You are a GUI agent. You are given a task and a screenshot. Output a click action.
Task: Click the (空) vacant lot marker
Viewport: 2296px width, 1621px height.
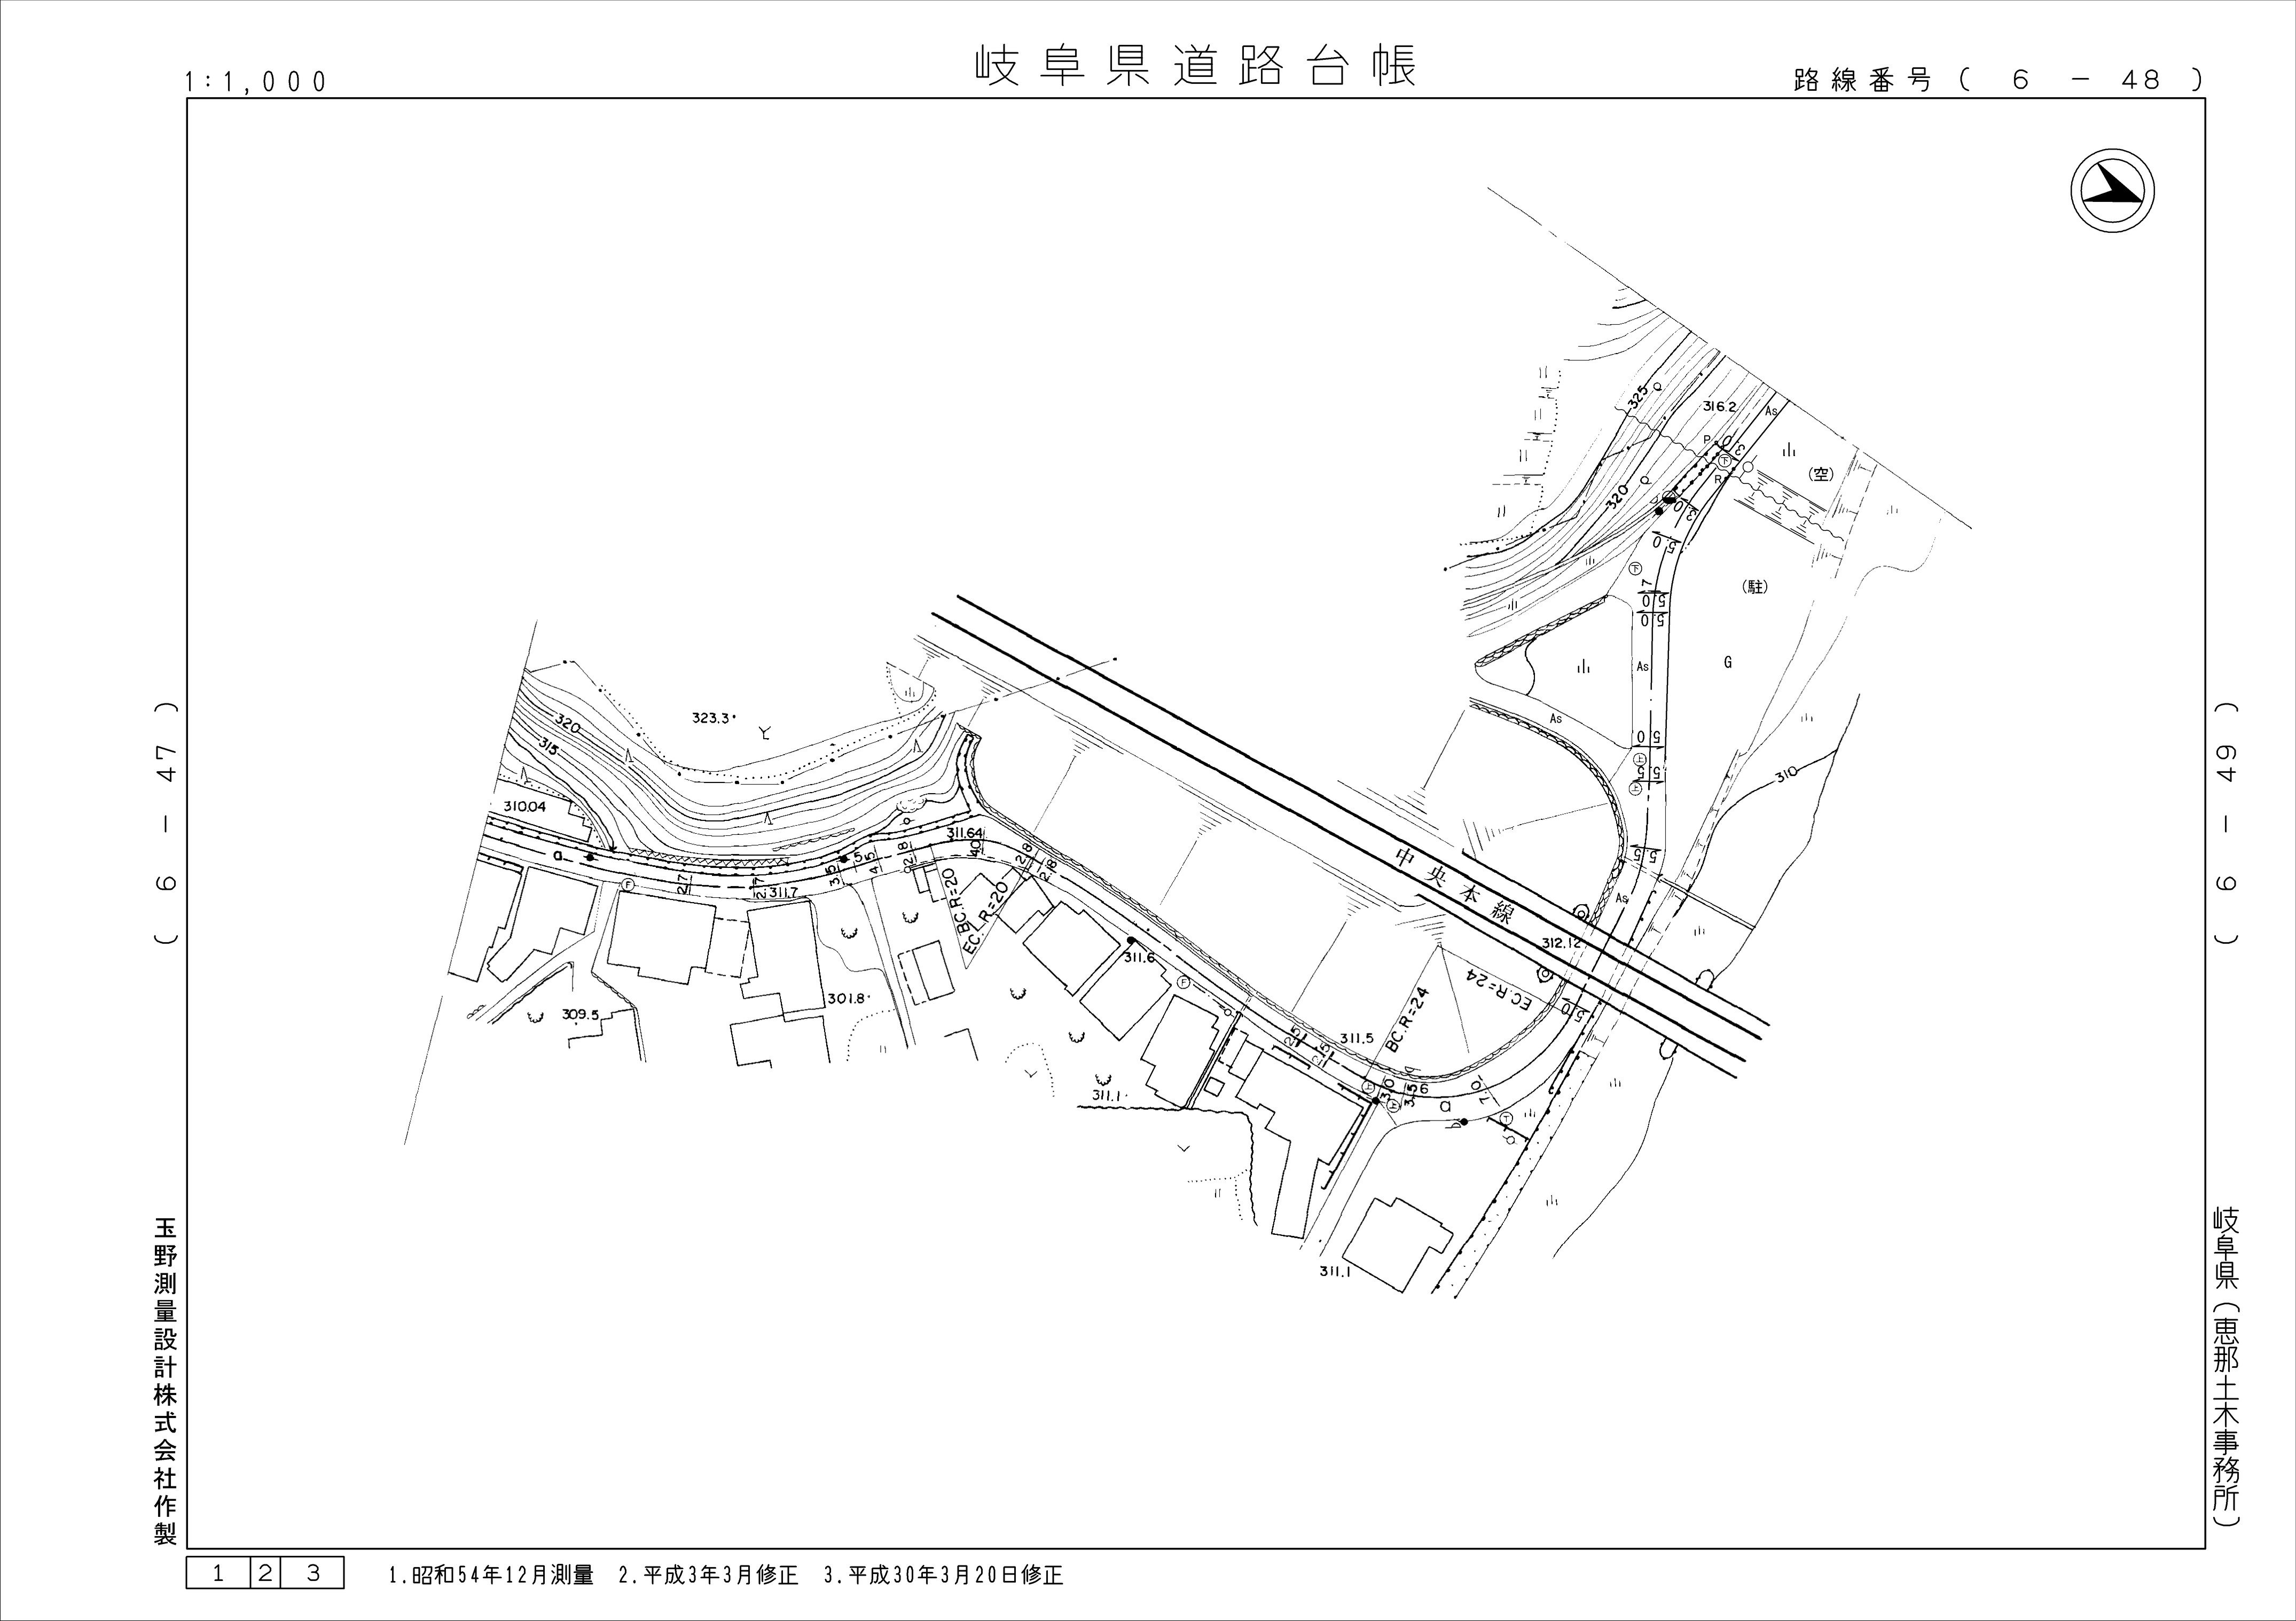click(1822, 474)
